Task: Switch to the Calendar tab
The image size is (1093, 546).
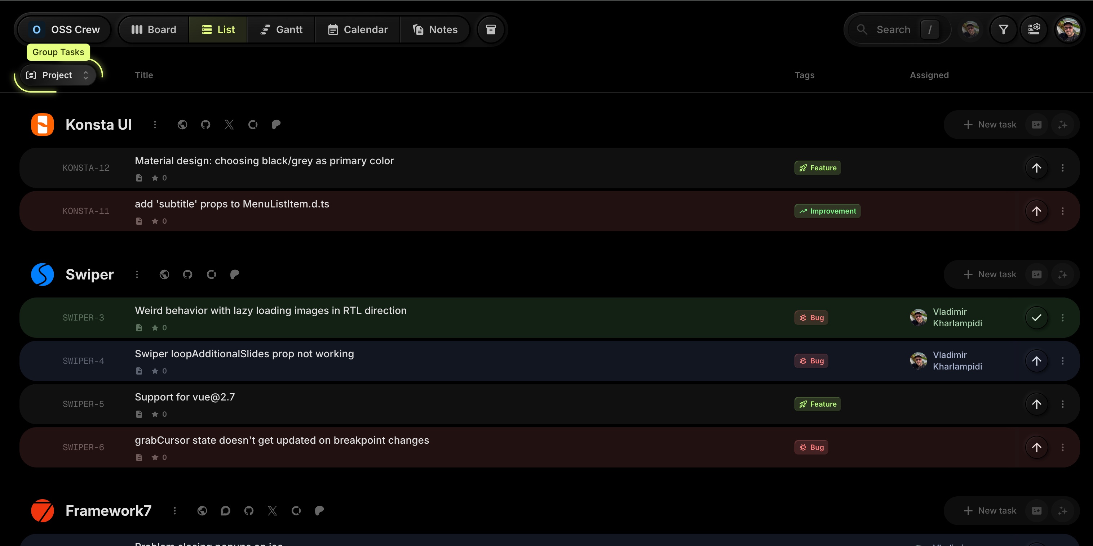Action: click(357, 29)
